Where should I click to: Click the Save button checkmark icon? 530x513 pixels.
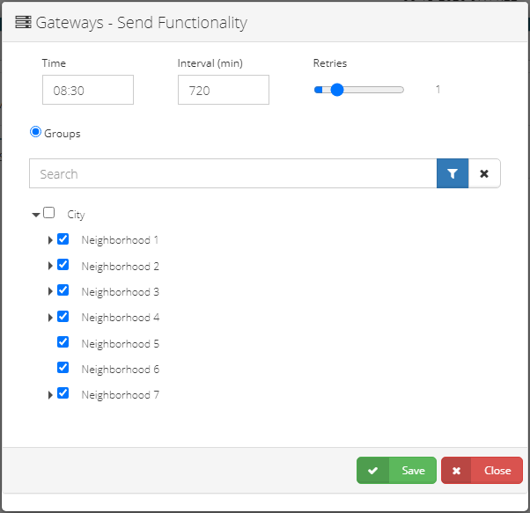[x=373, y=471]
